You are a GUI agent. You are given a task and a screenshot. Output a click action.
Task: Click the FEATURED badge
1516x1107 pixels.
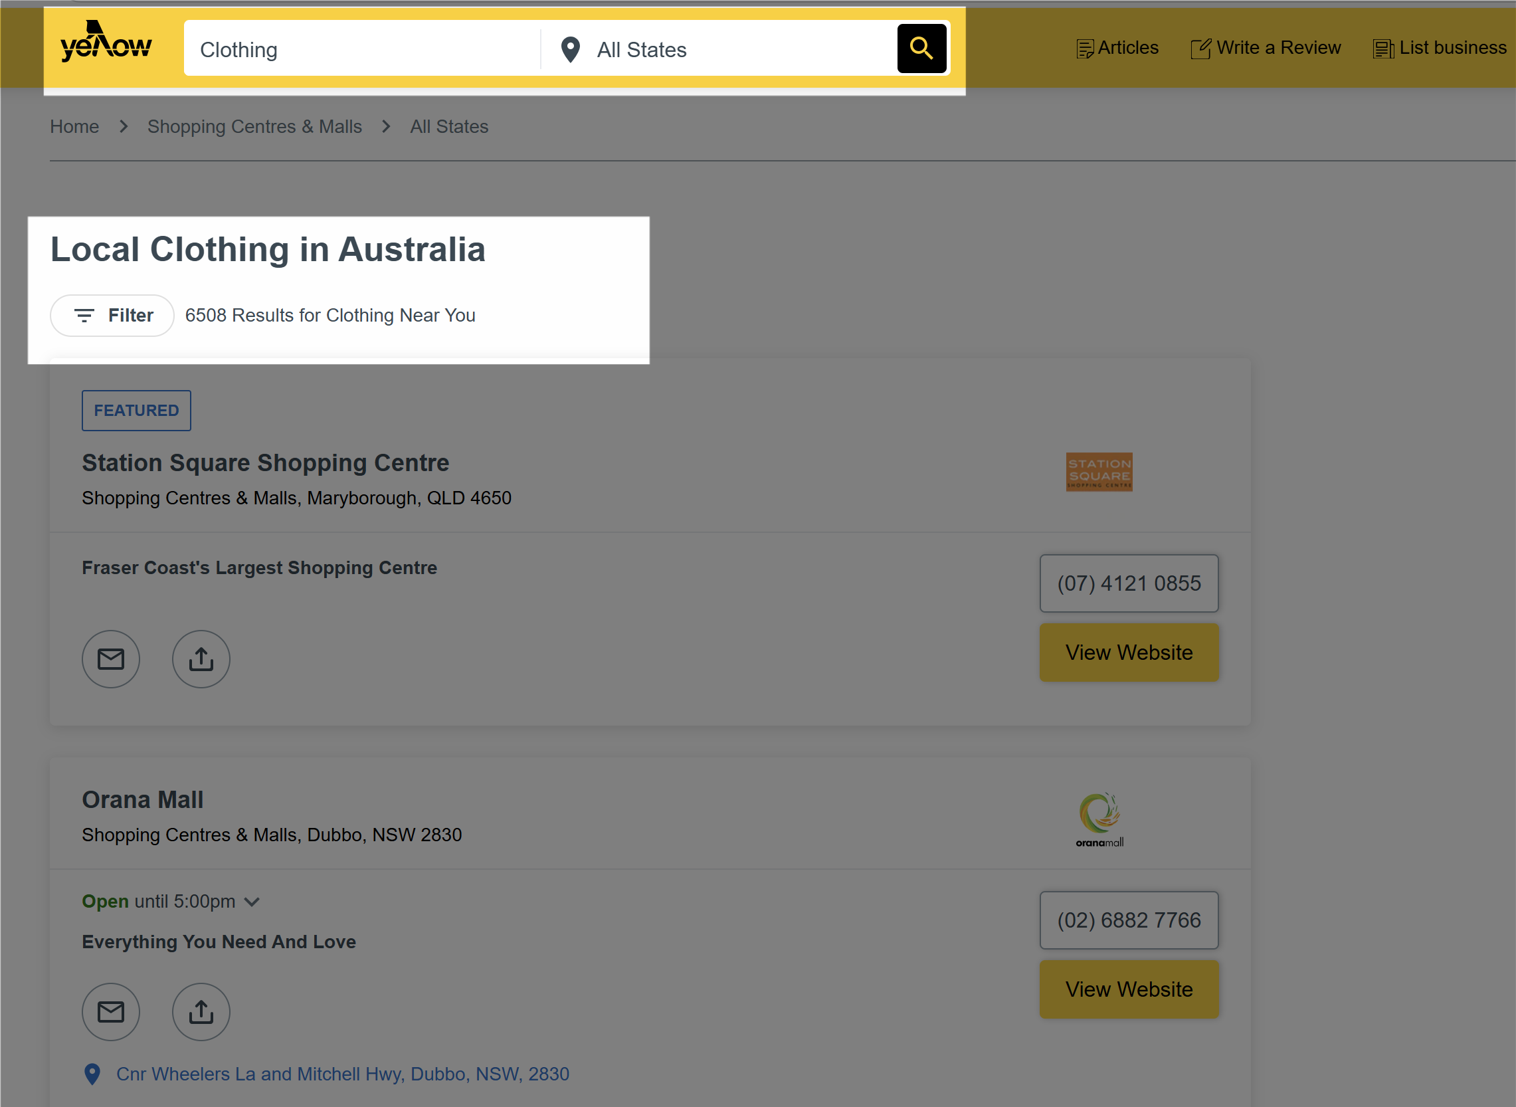(136, 410)
